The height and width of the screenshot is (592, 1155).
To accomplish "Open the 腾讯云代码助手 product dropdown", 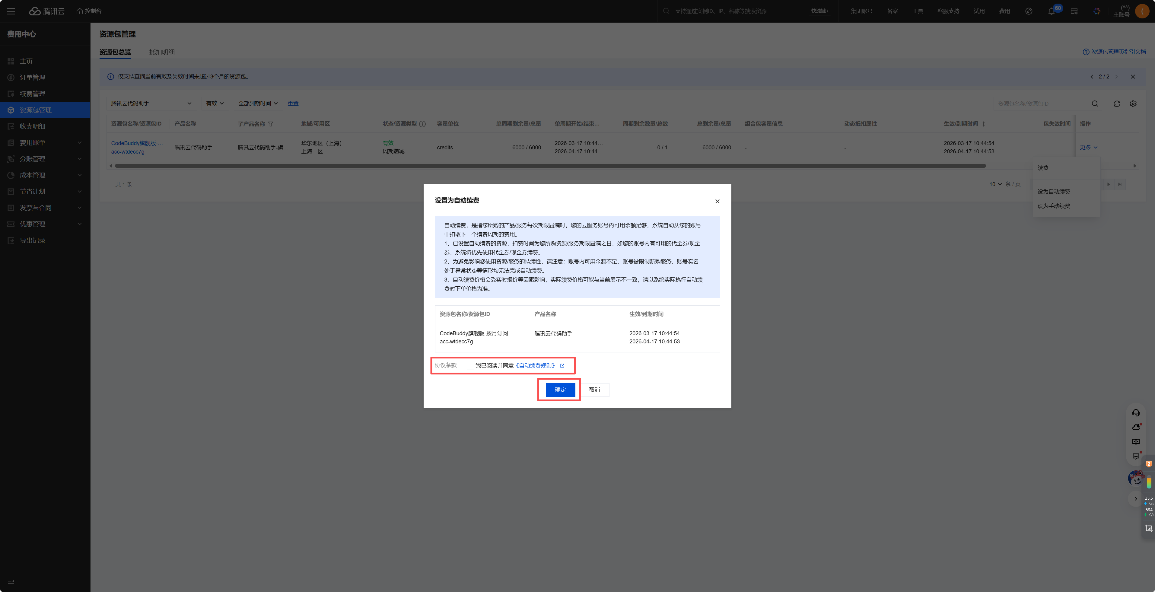I will pos(151,103).
